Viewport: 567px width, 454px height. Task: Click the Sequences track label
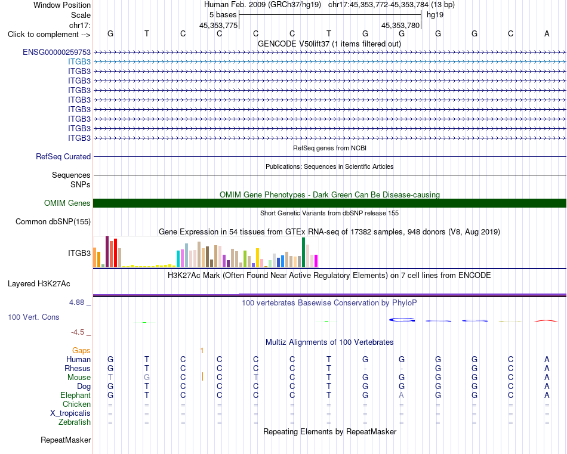point(71,175)
